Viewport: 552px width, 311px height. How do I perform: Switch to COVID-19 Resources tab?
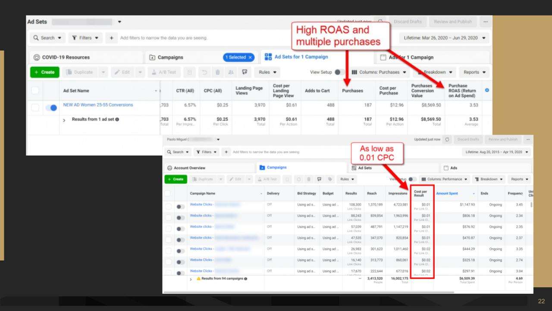click(86, 57)
